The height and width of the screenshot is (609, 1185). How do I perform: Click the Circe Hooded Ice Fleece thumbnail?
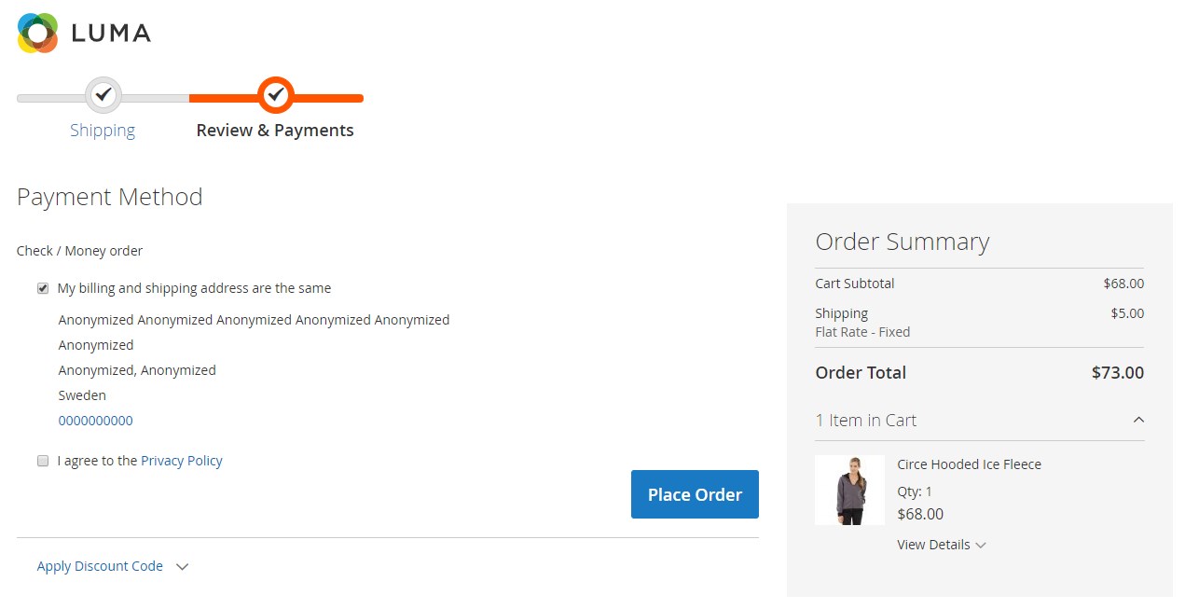849,491
